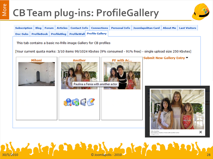
Task: View the Another entry's three girls thumbnail
Action: point(79,76)
